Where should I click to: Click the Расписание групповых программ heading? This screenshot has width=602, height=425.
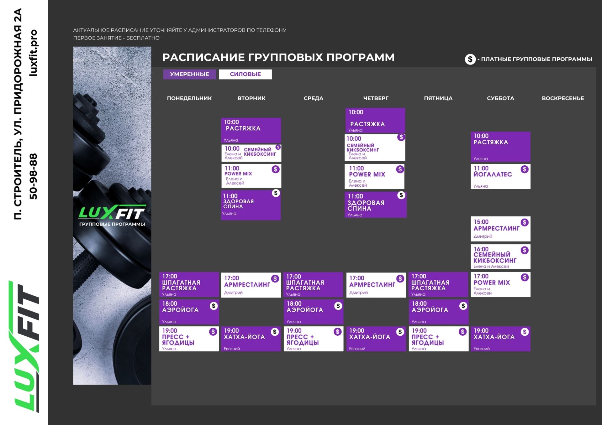(278, 58)
